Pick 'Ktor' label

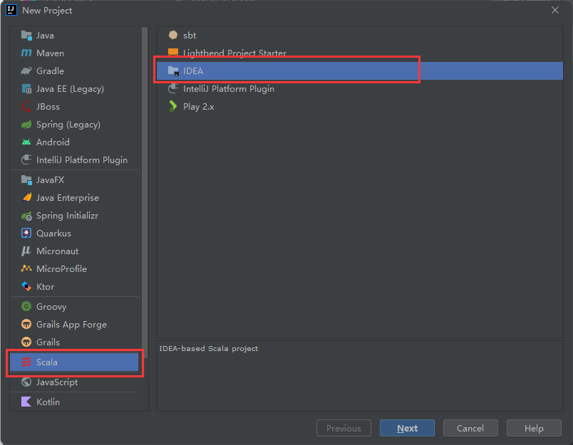tap(46, 286)
